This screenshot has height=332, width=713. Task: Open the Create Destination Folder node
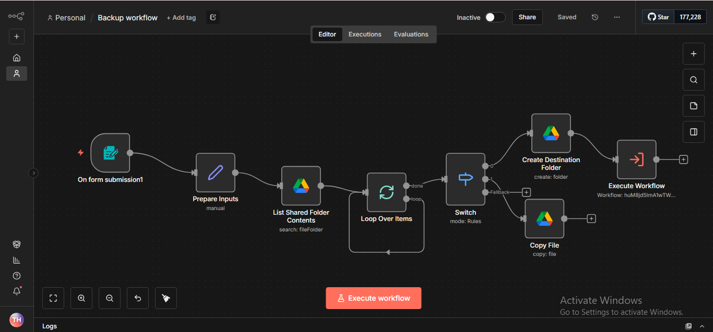[551, 133]
